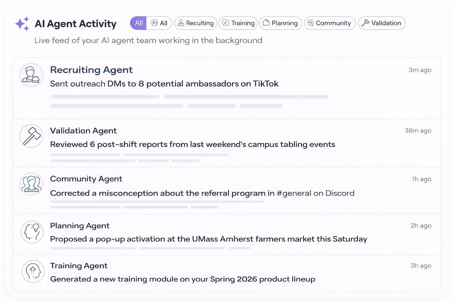Click the Recruiting Agent avatar icon

coord(31,75)
